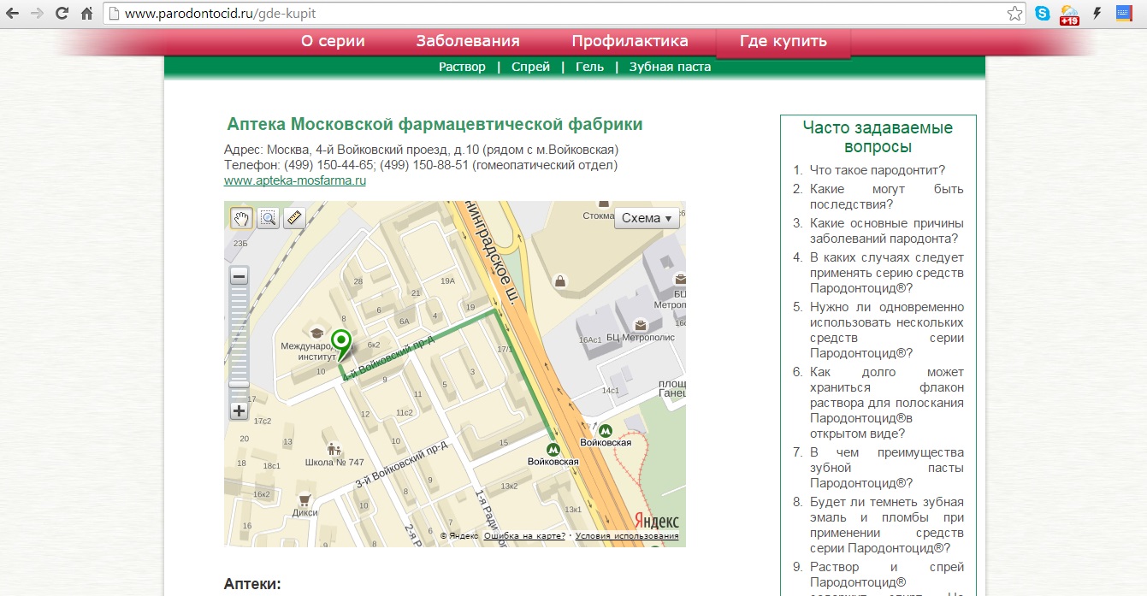Open the Skype extension icon
Screen dimensions: 1147x596
point(1042,14)
